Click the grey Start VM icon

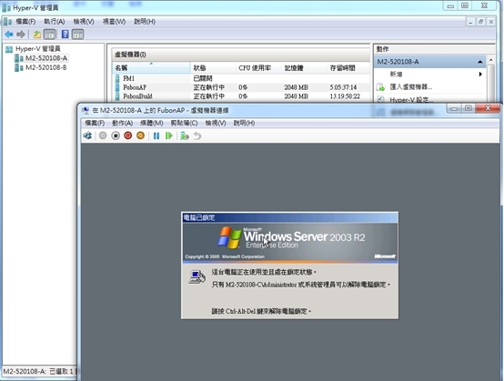pyautogui.click(x=103, y=135)
